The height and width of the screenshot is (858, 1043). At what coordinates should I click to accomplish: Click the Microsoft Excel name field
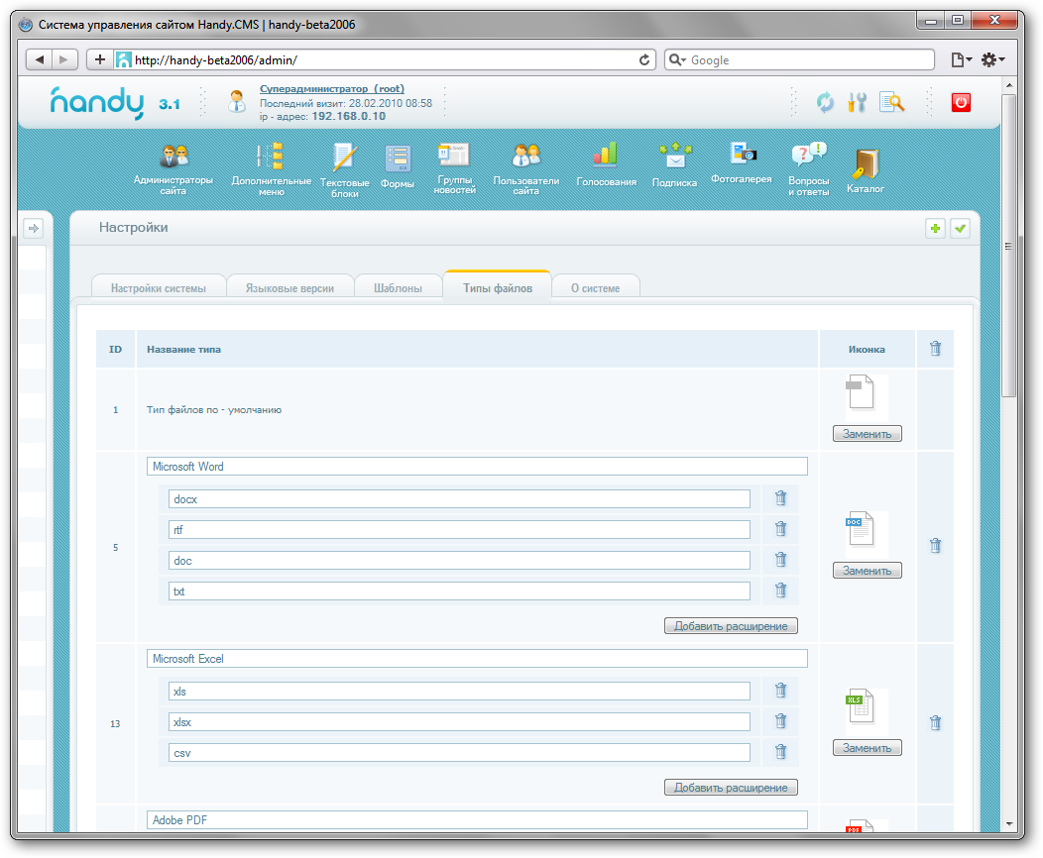click(477, 659)
